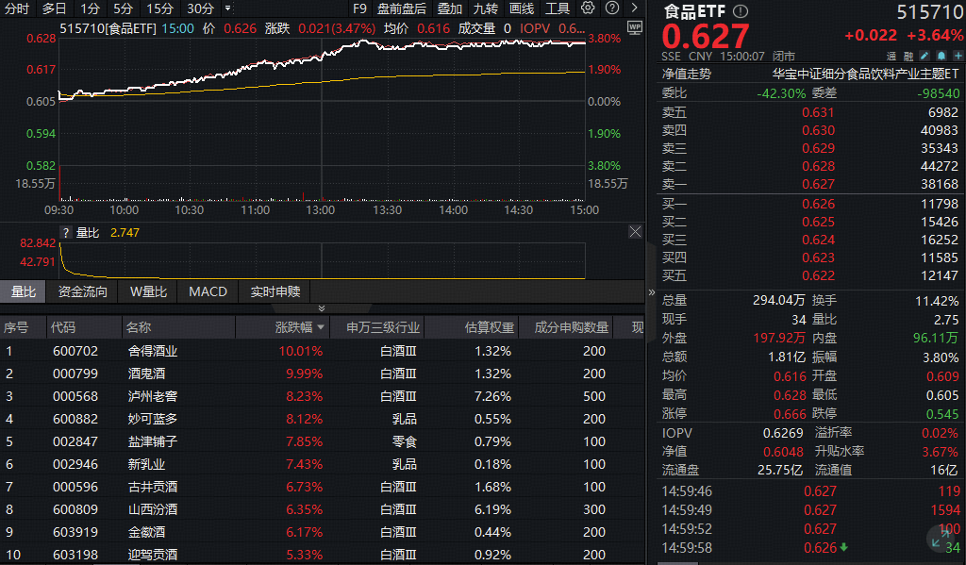Click the help question mark in top toolbar
This screenshot has width=966, height=565.
click(610, 8)
